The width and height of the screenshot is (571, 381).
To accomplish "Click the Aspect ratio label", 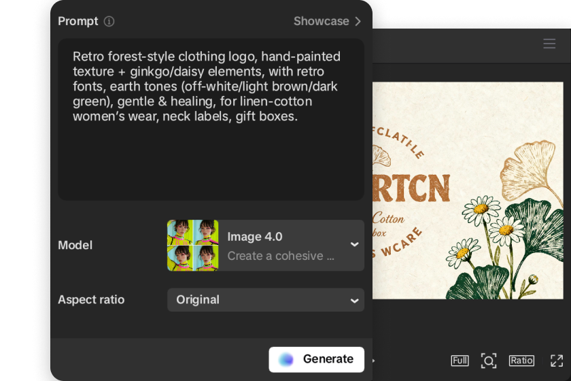I will click(x=91, y=300).
